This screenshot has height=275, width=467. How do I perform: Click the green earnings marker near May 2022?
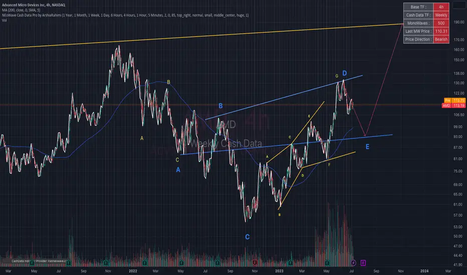pyautogui.click(x=181, y=263)
